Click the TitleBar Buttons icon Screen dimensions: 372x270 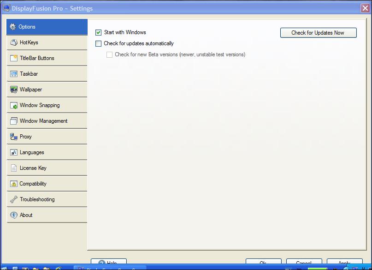coord(13,58)
